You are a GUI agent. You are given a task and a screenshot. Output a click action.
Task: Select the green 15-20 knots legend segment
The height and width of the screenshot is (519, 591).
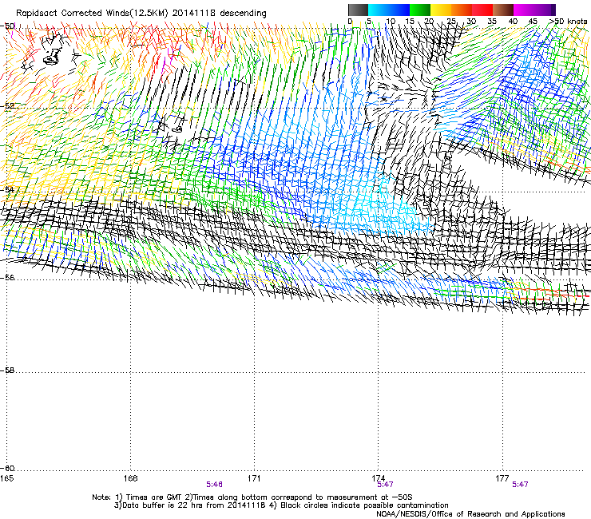point(420,10)
